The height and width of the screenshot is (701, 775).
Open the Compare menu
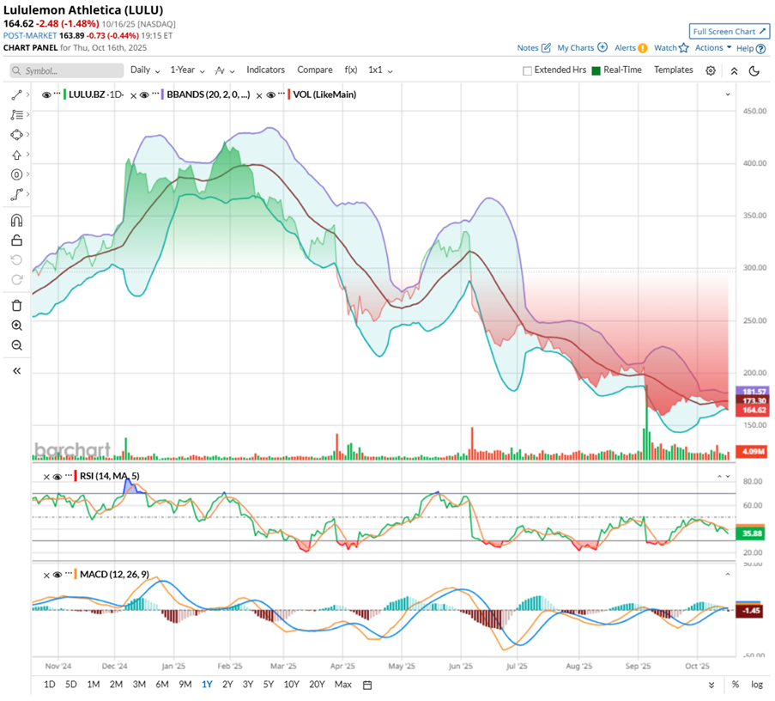(x=315, y=70)
